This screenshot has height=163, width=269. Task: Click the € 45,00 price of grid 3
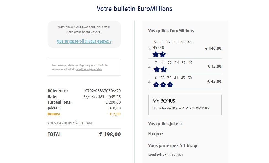coord(214,81)
